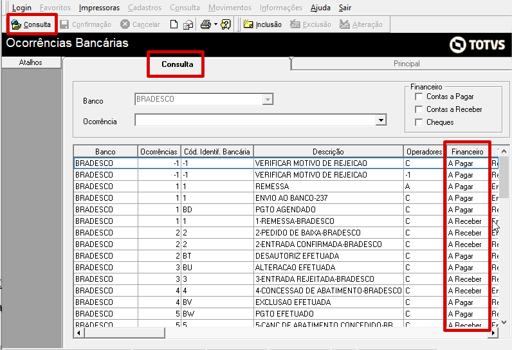512x350 pixels.
Task: Select the PGTO AGENDADO row
Action: tap(286, 210)
